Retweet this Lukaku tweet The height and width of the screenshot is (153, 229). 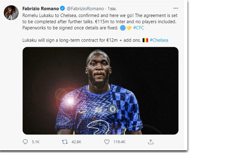click(x=65, y=142)
